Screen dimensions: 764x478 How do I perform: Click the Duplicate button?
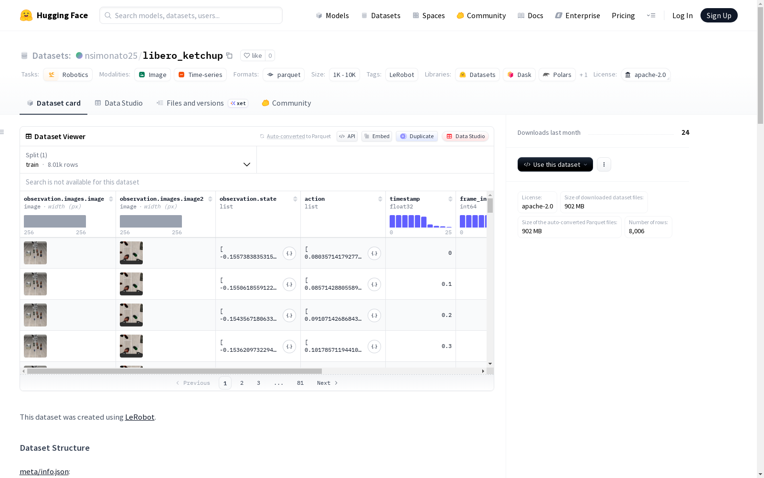click(417, 136)
